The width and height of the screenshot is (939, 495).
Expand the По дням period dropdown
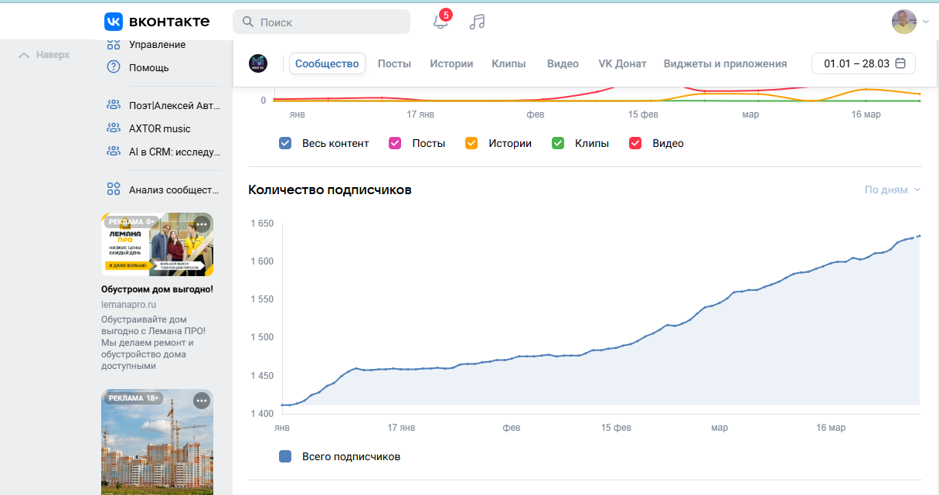[x=893, y=189]
